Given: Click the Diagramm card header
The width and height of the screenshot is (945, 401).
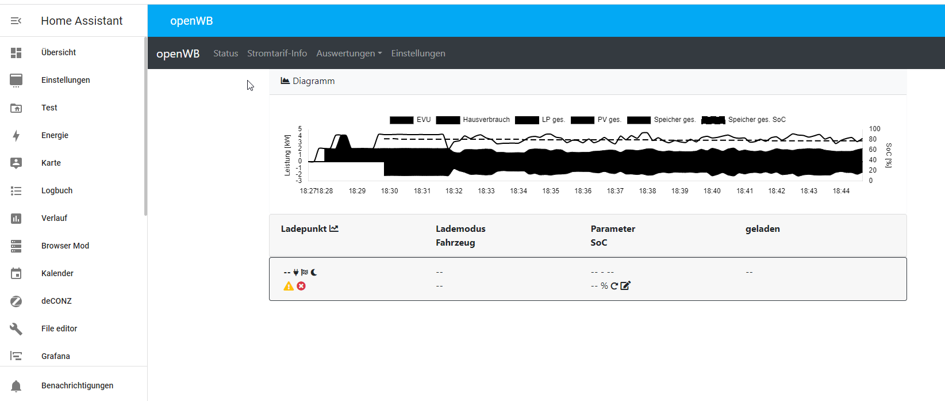Looking at the screenshot, I should pos(587,81).
